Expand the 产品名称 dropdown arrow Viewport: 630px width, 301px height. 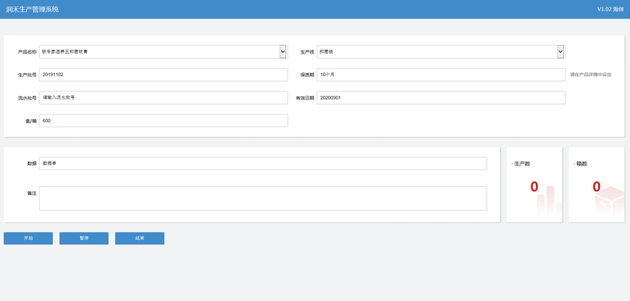283,52
